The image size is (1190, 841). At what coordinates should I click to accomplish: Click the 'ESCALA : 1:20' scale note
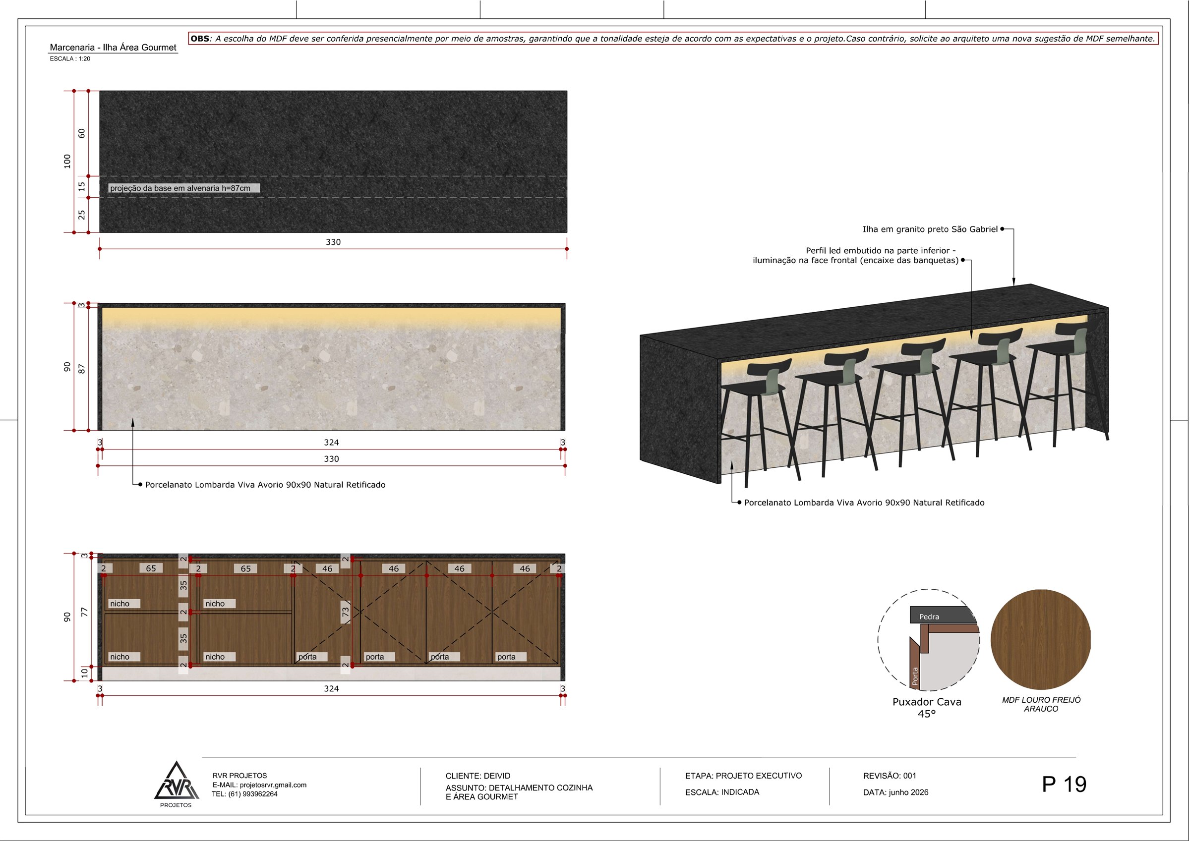70,59
